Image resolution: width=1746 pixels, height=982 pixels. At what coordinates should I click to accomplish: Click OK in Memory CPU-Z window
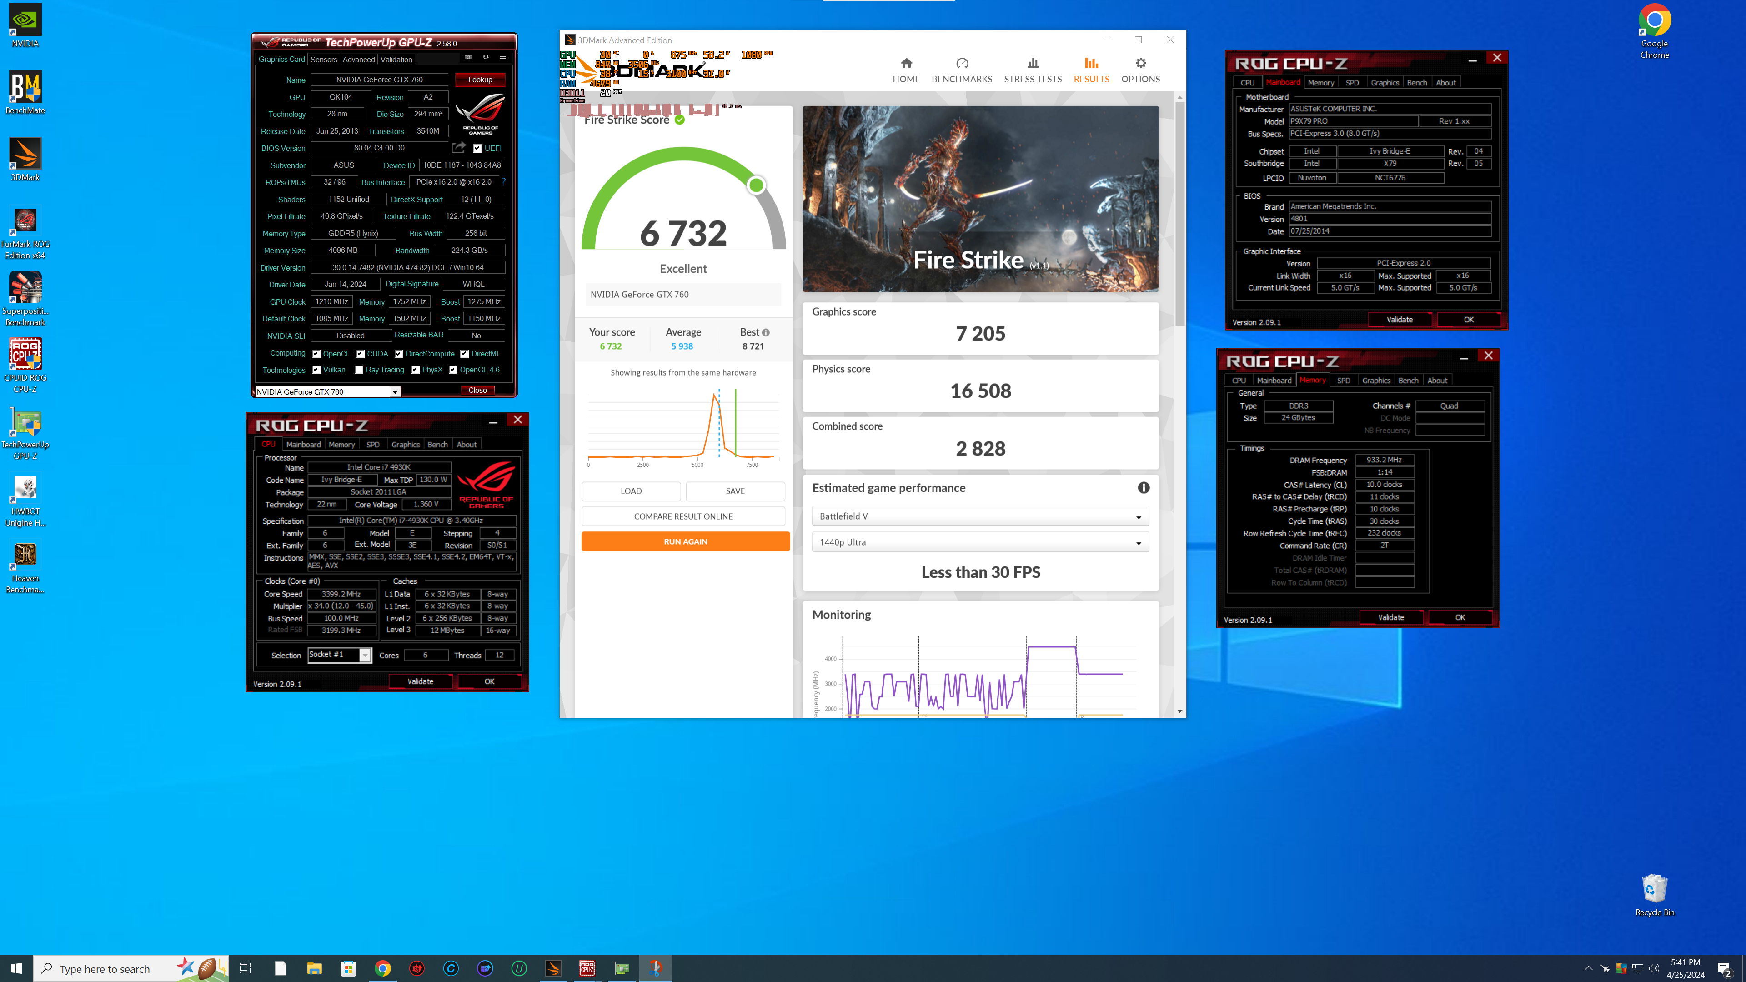point(1460,617)
